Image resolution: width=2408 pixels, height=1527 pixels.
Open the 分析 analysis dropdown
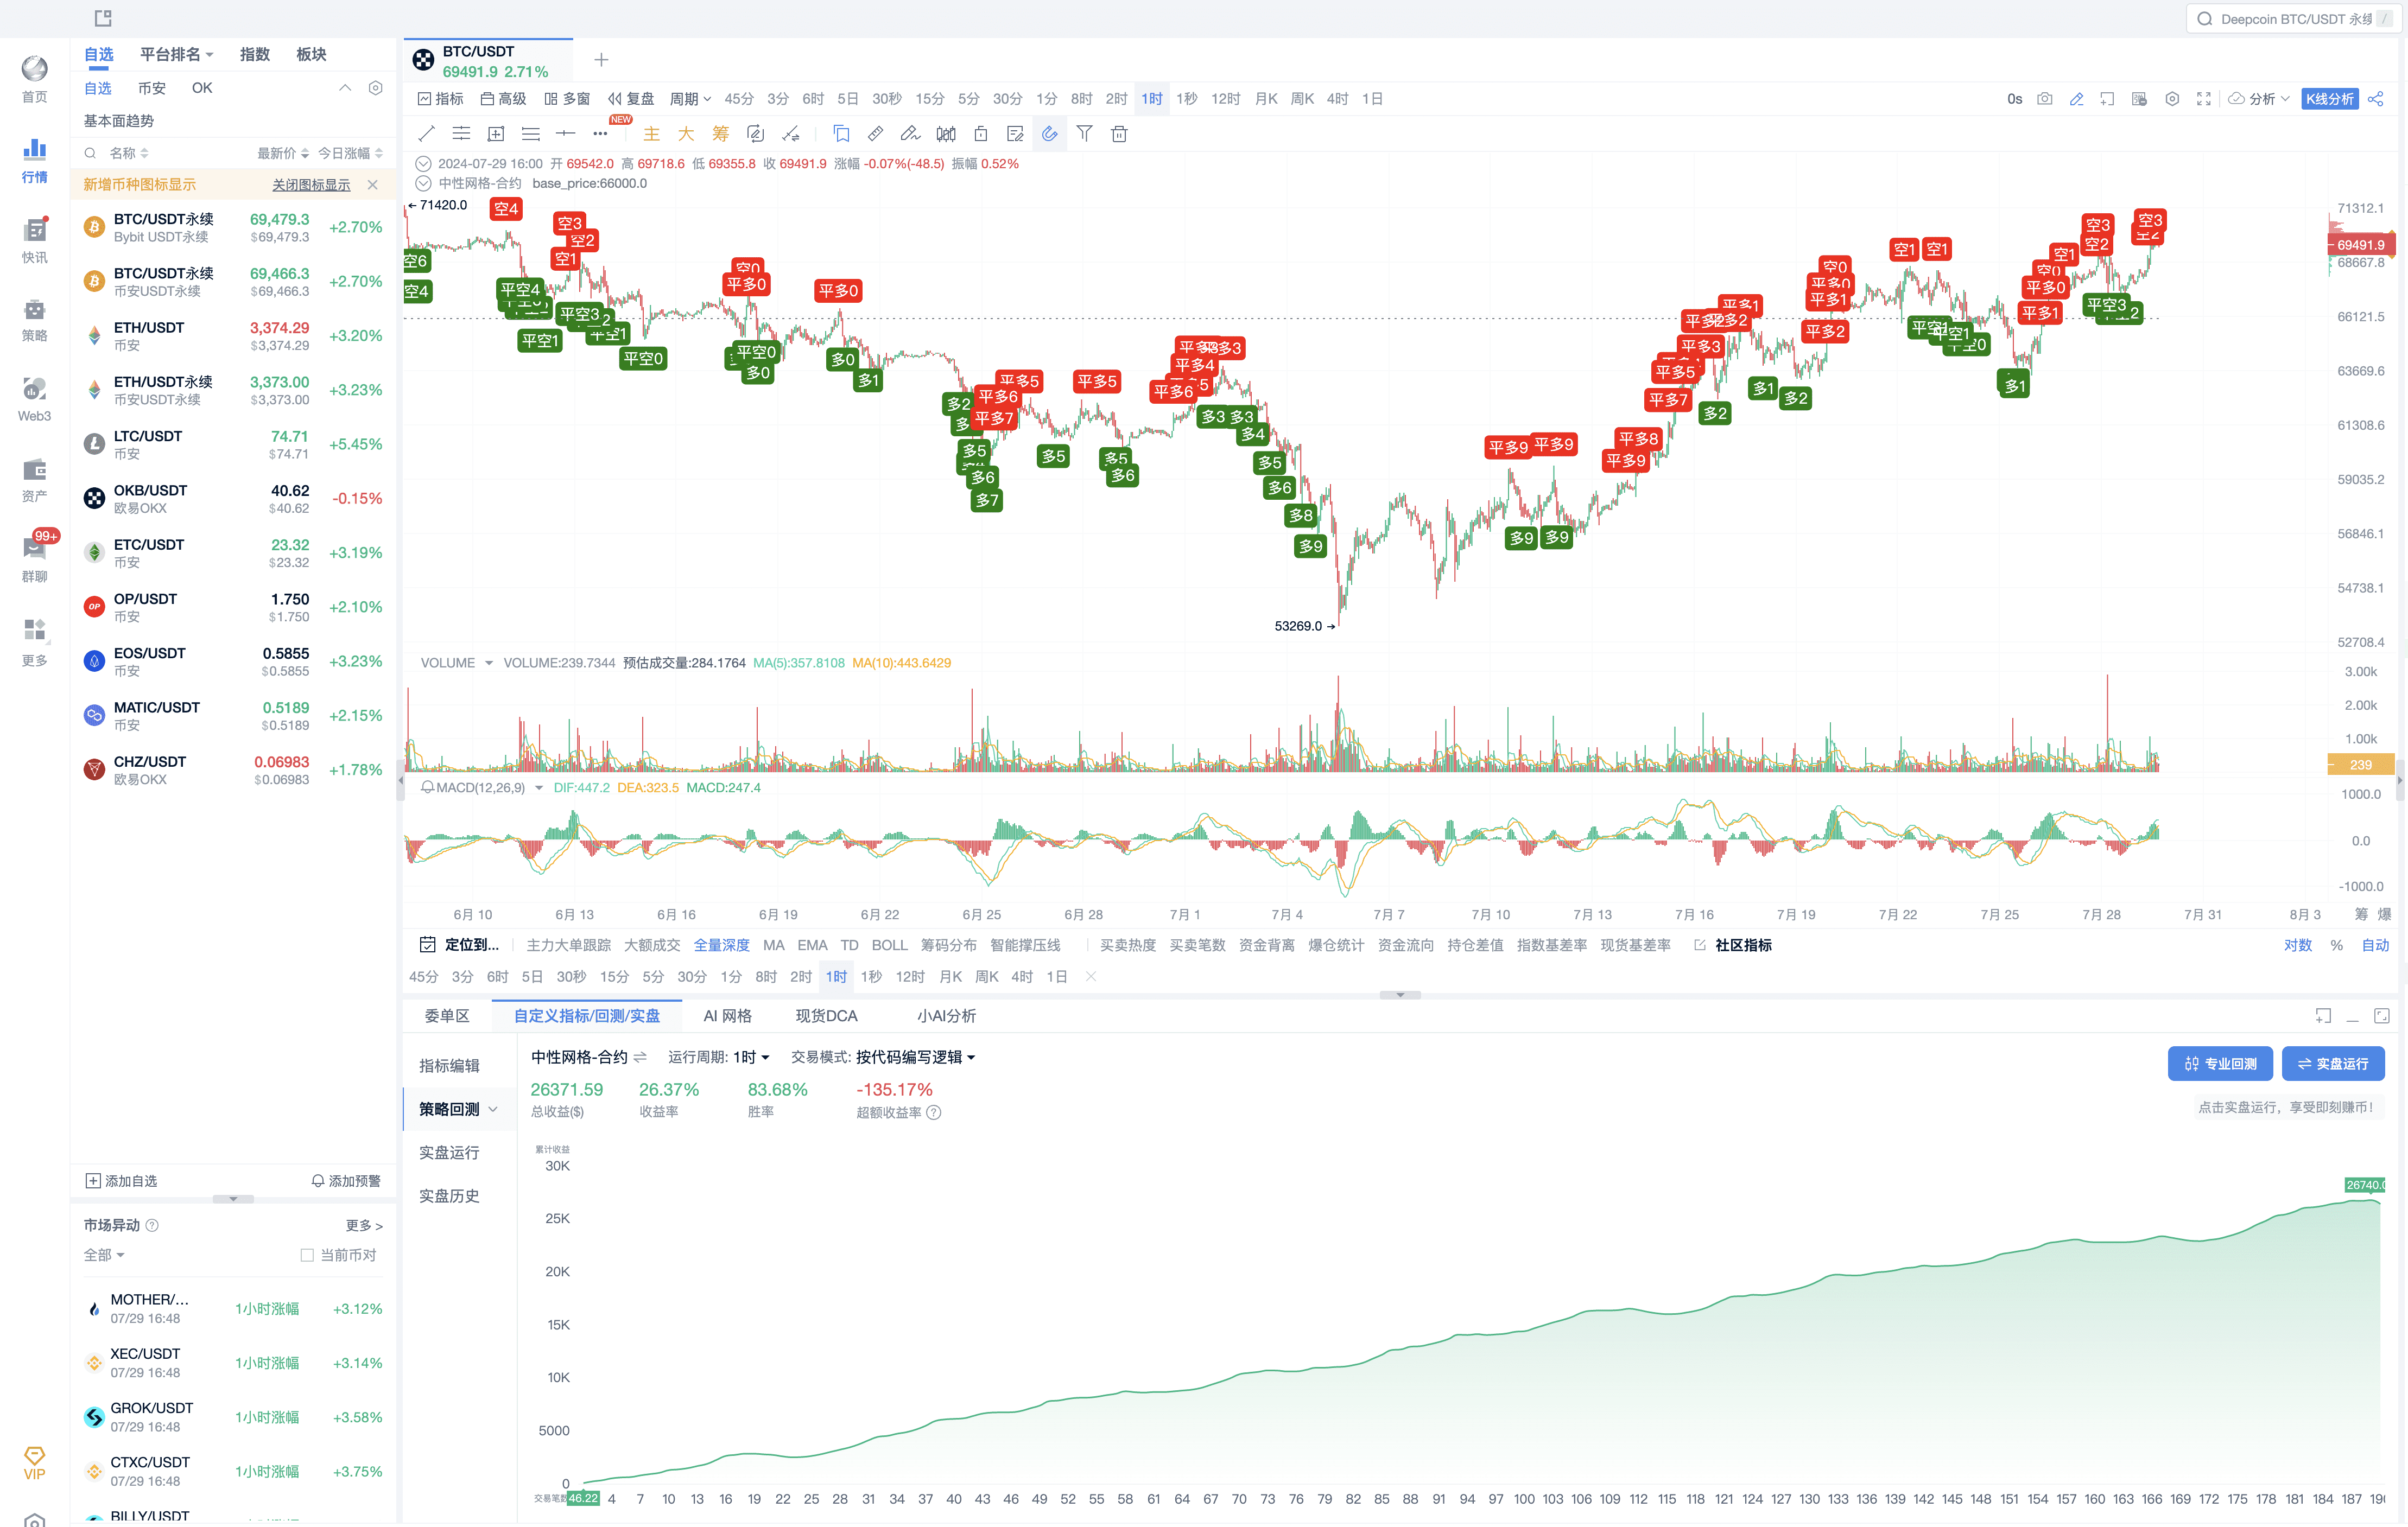click(2259, 99)
